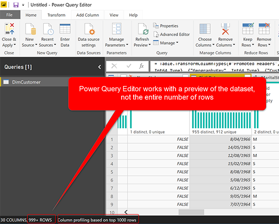Select birth date cell 14/05/1965
The width and height of the screenshot is (279, 224).
(220, 147)
